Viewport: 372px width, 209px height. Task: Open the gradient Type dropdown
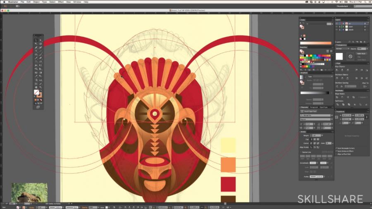pos(320,76)
